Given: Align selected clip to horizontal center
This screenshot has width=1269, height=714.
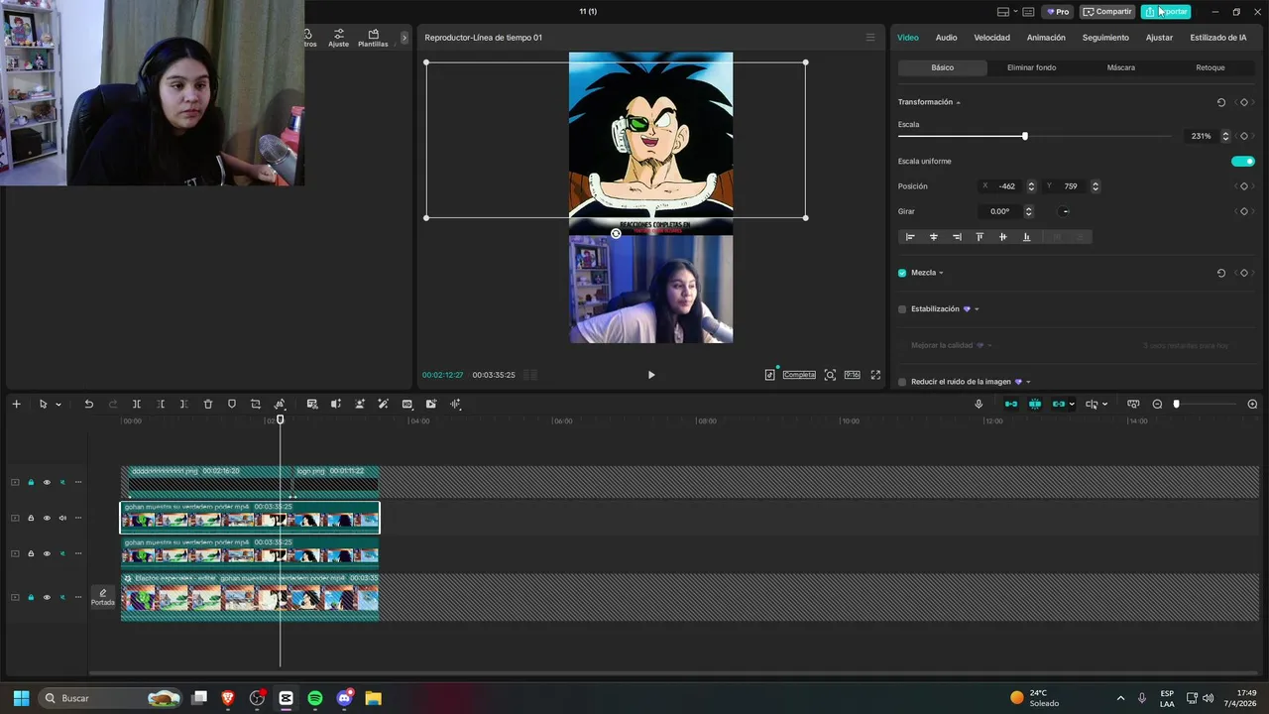Looking at the screenshot, I should (933, 237).
